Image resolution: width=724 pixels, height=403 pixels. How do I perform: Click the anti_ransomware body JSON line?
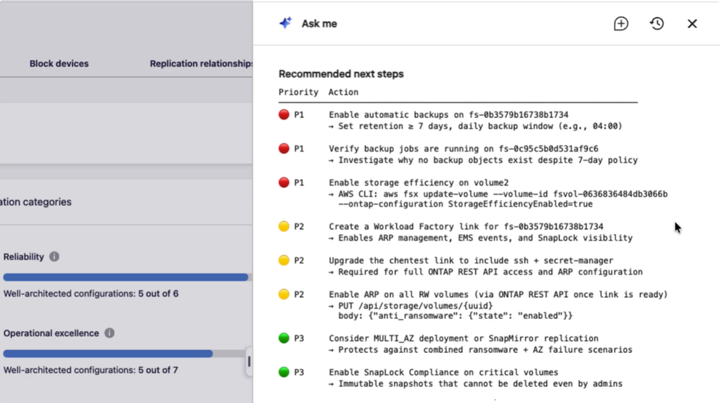[x=456, y=316]
